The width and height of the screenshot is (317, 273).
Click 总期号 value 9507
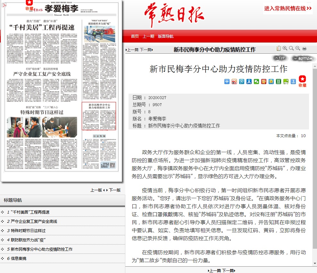157,105
